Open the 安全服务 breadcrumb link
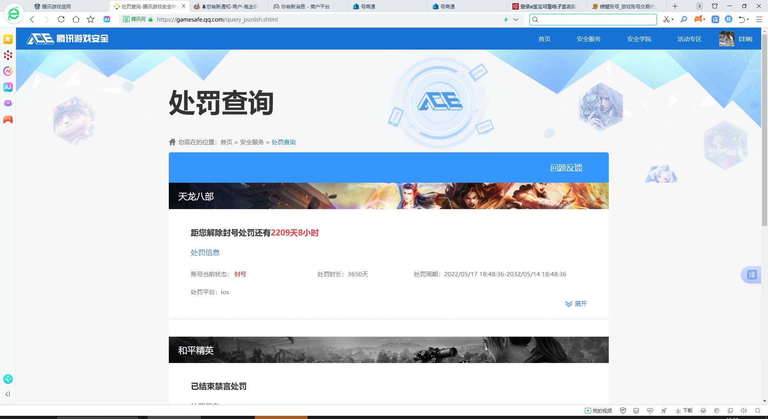The width and height of the screenshot is (768, 419). click(251, 142)
